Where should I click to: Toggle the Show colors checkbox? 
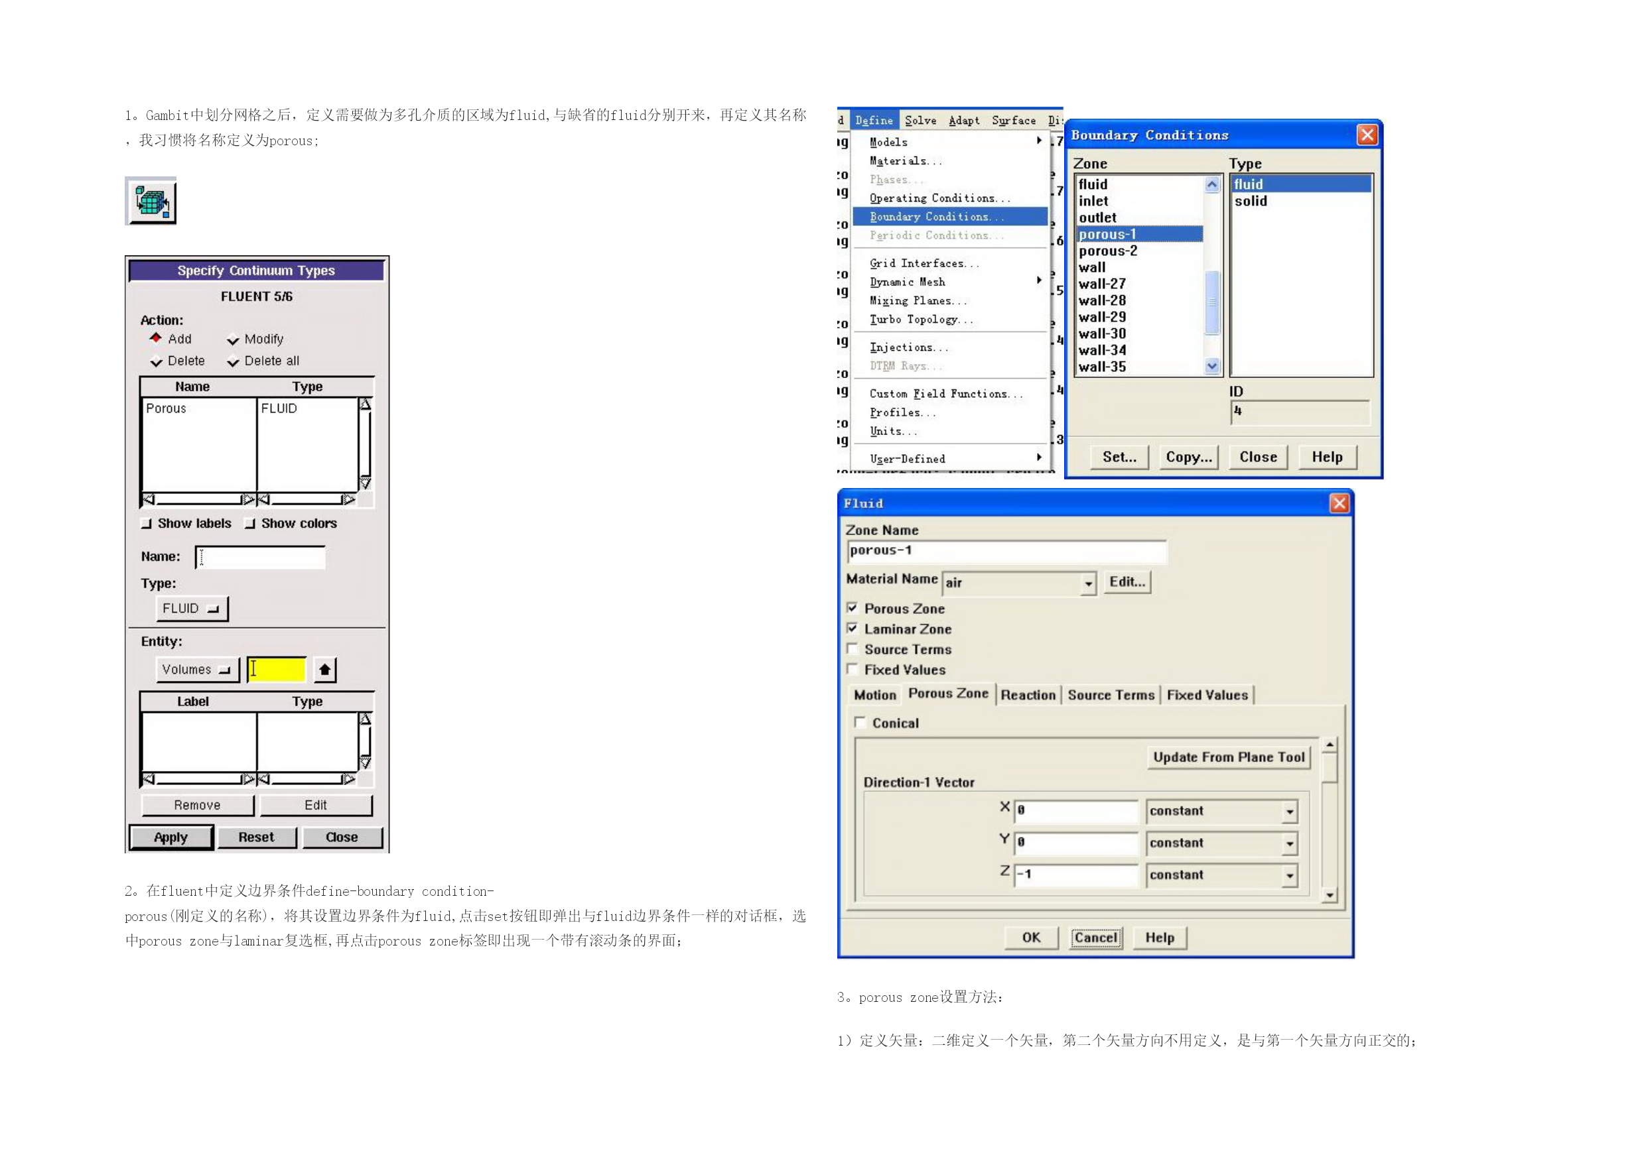(x=249, y=524)
